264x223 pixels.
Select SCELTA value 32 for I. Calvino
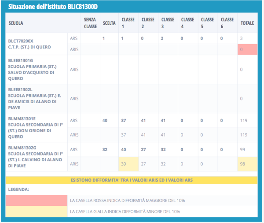tap(105, 149)
